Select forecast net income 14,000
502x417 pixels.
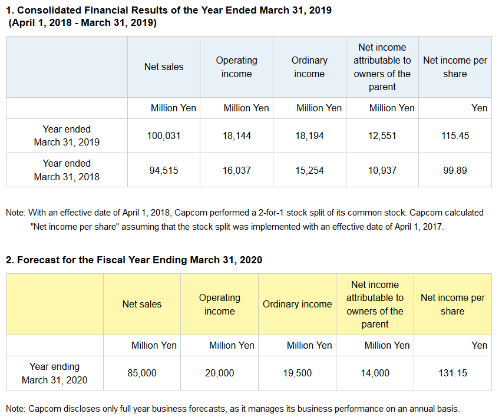click(x=375, y=373)
